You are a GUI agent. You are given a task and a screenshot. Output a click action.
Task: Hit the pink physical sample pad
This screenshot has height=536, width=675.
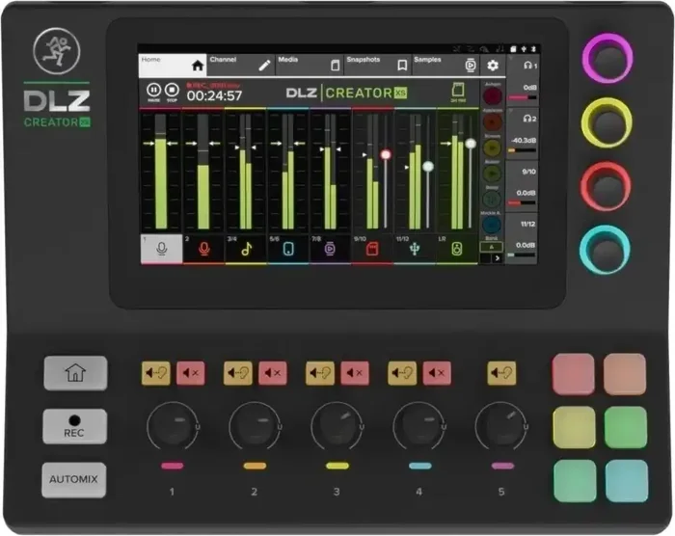pos(574,374)
